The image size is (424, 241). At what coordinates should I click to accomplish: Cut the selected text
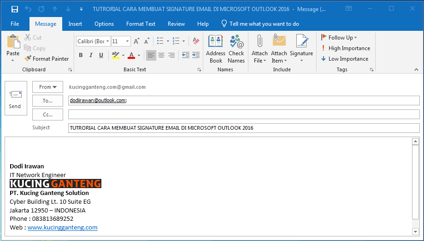[33, 38]
